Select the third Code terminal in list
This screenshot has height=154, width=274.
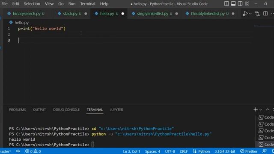tap(266, 131)
